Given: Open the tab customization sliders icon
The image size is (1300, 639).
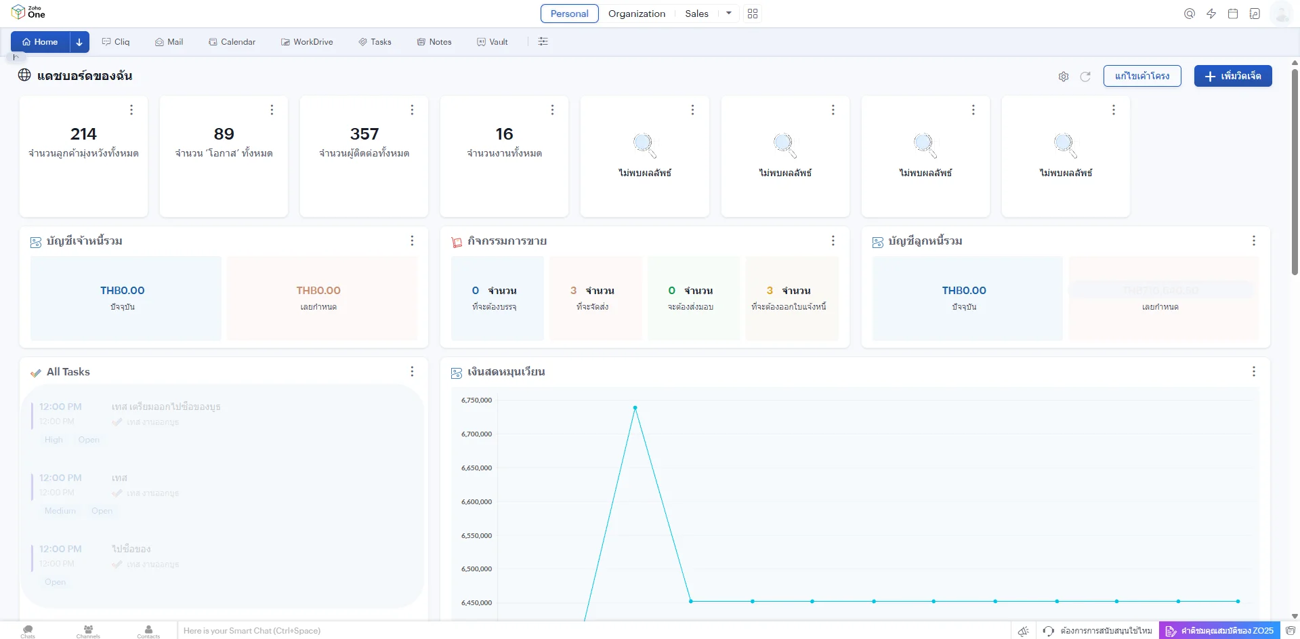Looking at the screenshot, I should tap(543, 42).
